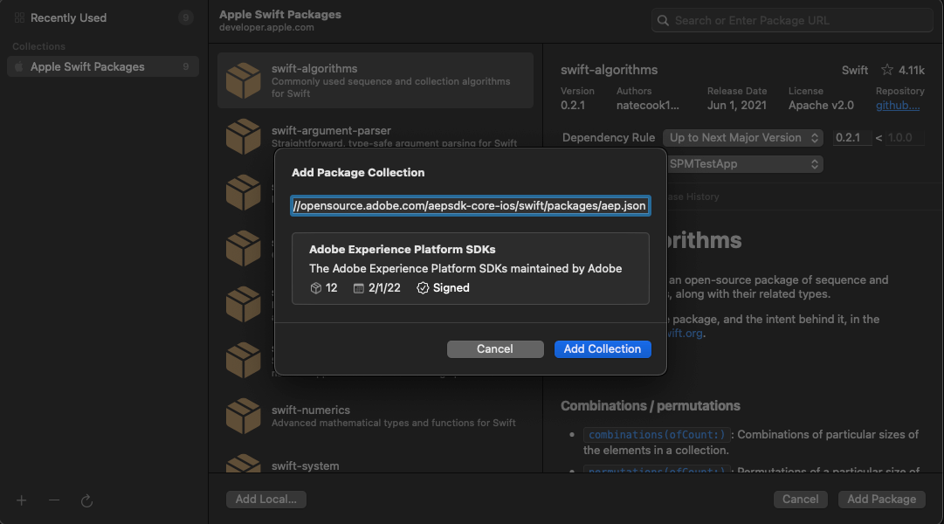
Task: Click Apple logo icon in sidebar
Action: click(x=18, y=67)
